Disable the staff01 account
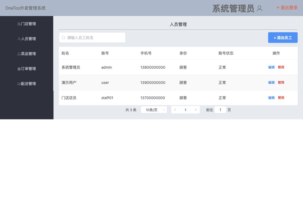Image resolution: width=303 pixels, height=198 pixels. click(x=281, y=98)
